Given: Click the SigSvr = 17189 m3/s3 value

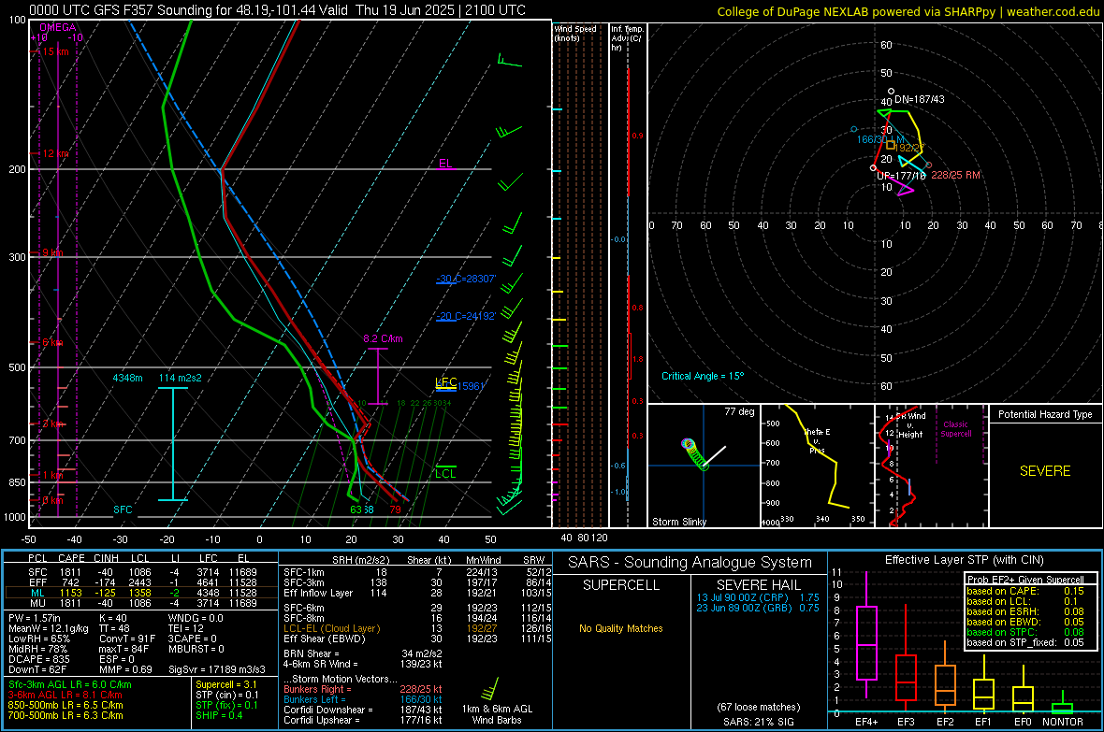Looking at the screenshot, I should (x=217, y=669).
